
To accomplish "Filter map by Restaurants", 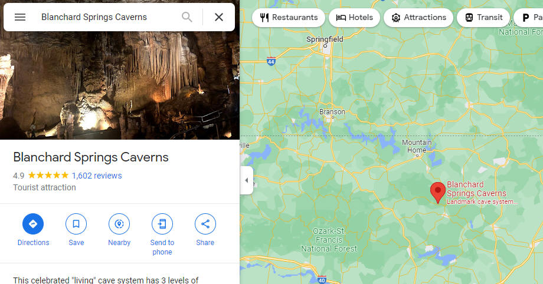I will [x=289, y=17].
